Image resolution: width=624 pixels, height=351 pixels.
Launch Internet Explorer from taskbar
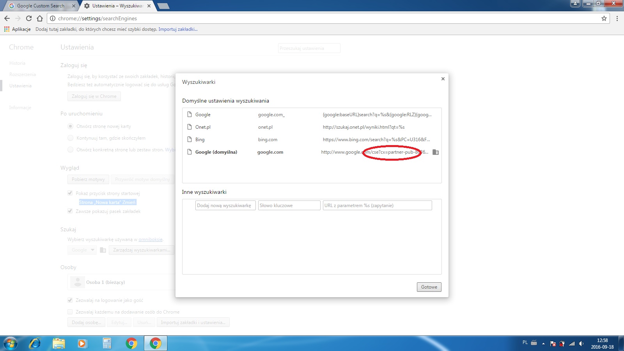click(35, 343)
